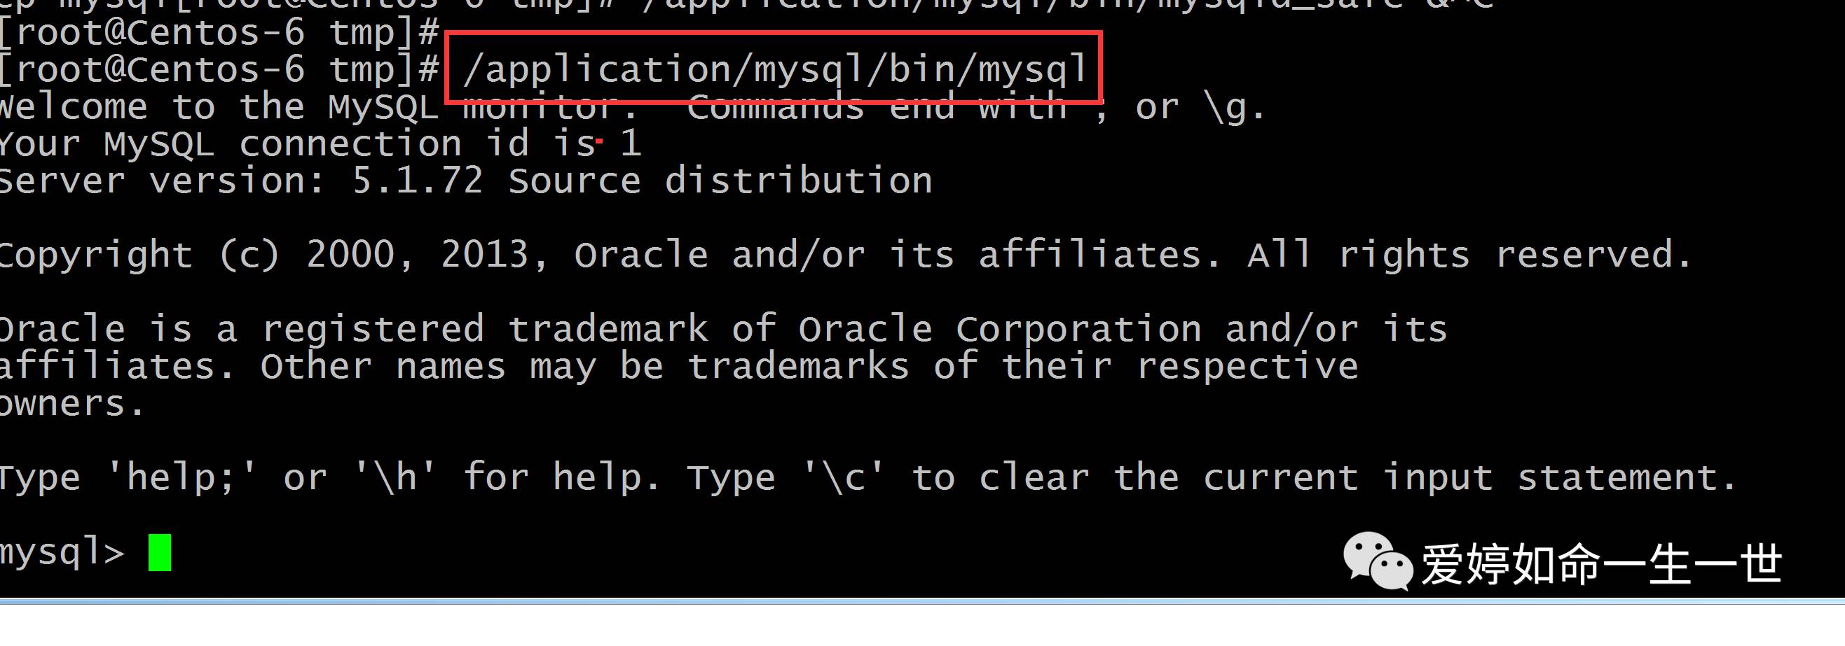
Task: Click the mysql> prompt text
Action: click(x=62, y=552)
